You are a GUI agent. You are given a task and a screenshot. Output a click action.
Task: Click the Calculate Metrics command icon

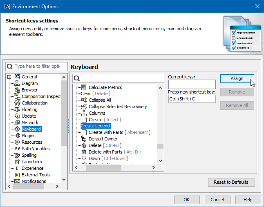pyautogui.click(x=84, y=87)
